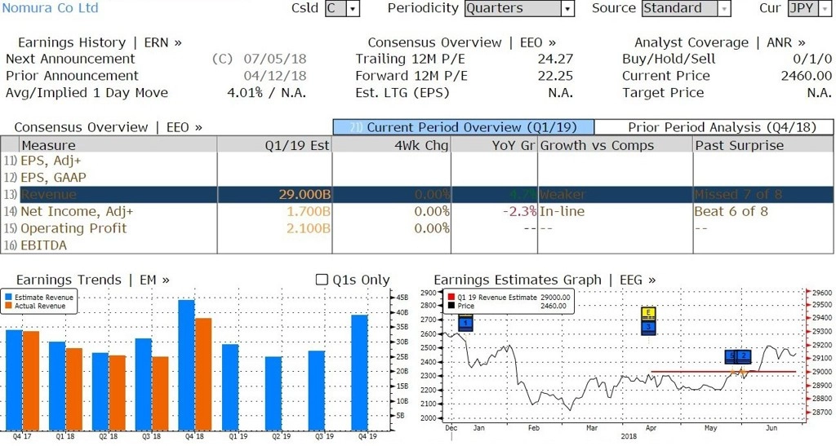Click event marker 1 on estimates graph
Viewport: 836px width, 446px height.
(x=465, y=323)
